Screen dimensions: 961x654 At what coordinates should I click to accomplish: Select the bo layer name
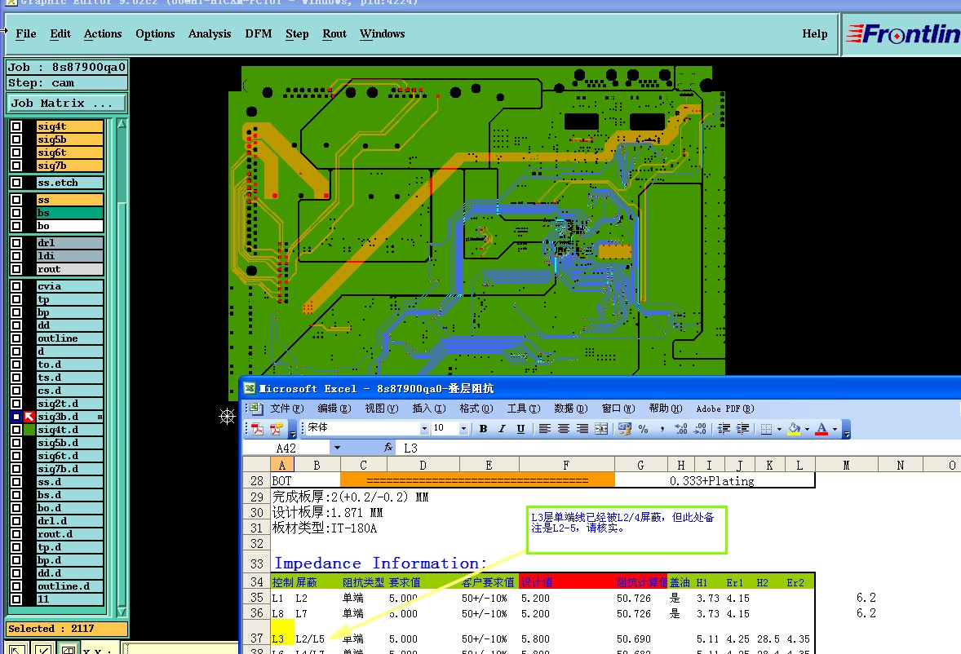69,226
